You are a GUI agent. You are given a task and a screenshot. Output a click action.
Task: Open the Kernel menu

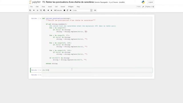coord(63,7)
